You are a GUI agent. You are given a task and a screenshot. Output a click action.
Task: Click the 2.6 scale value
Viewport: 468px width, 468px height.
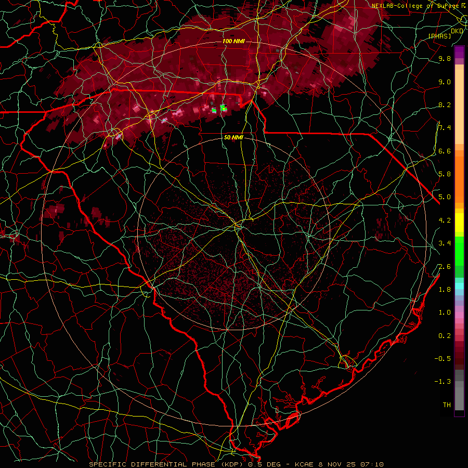pos(445,266)
